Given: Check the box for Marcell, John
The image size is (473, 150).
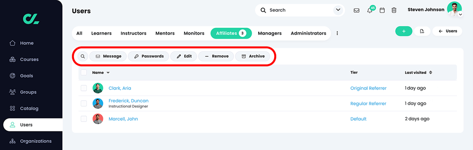Looking at the screenshot, I should pos(84,119).
